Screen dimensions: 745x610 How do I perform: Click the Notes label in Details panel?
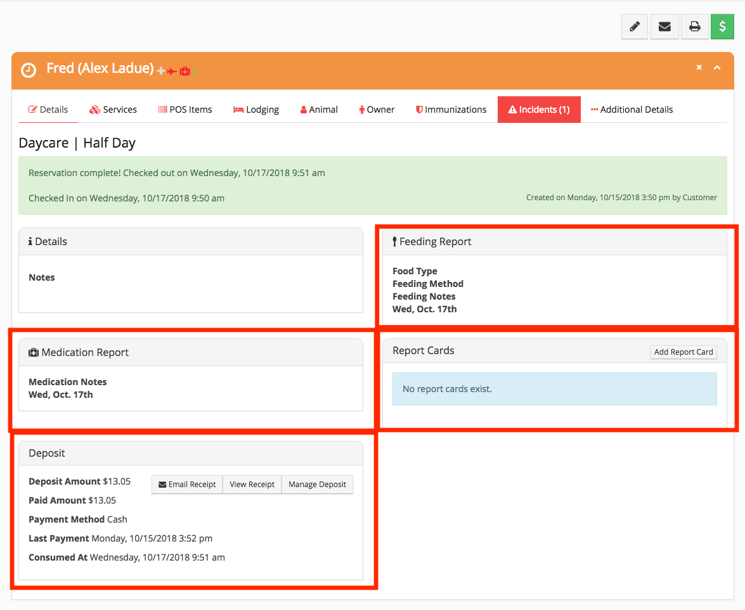point(42,277)
